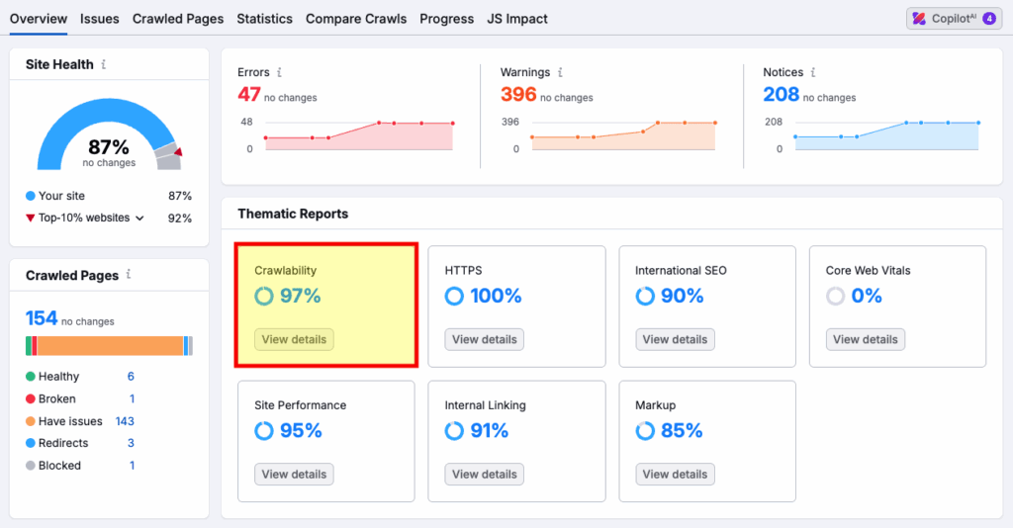Click the Have issues count 143
This screenshot has height=528, width=1013.
pos(125,421)
